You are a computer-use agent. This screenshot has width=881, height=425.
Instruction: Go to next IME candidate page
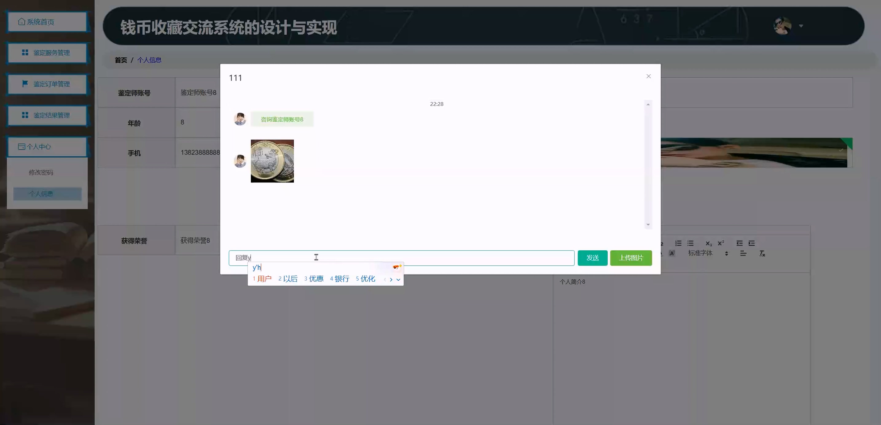point(391,280)
